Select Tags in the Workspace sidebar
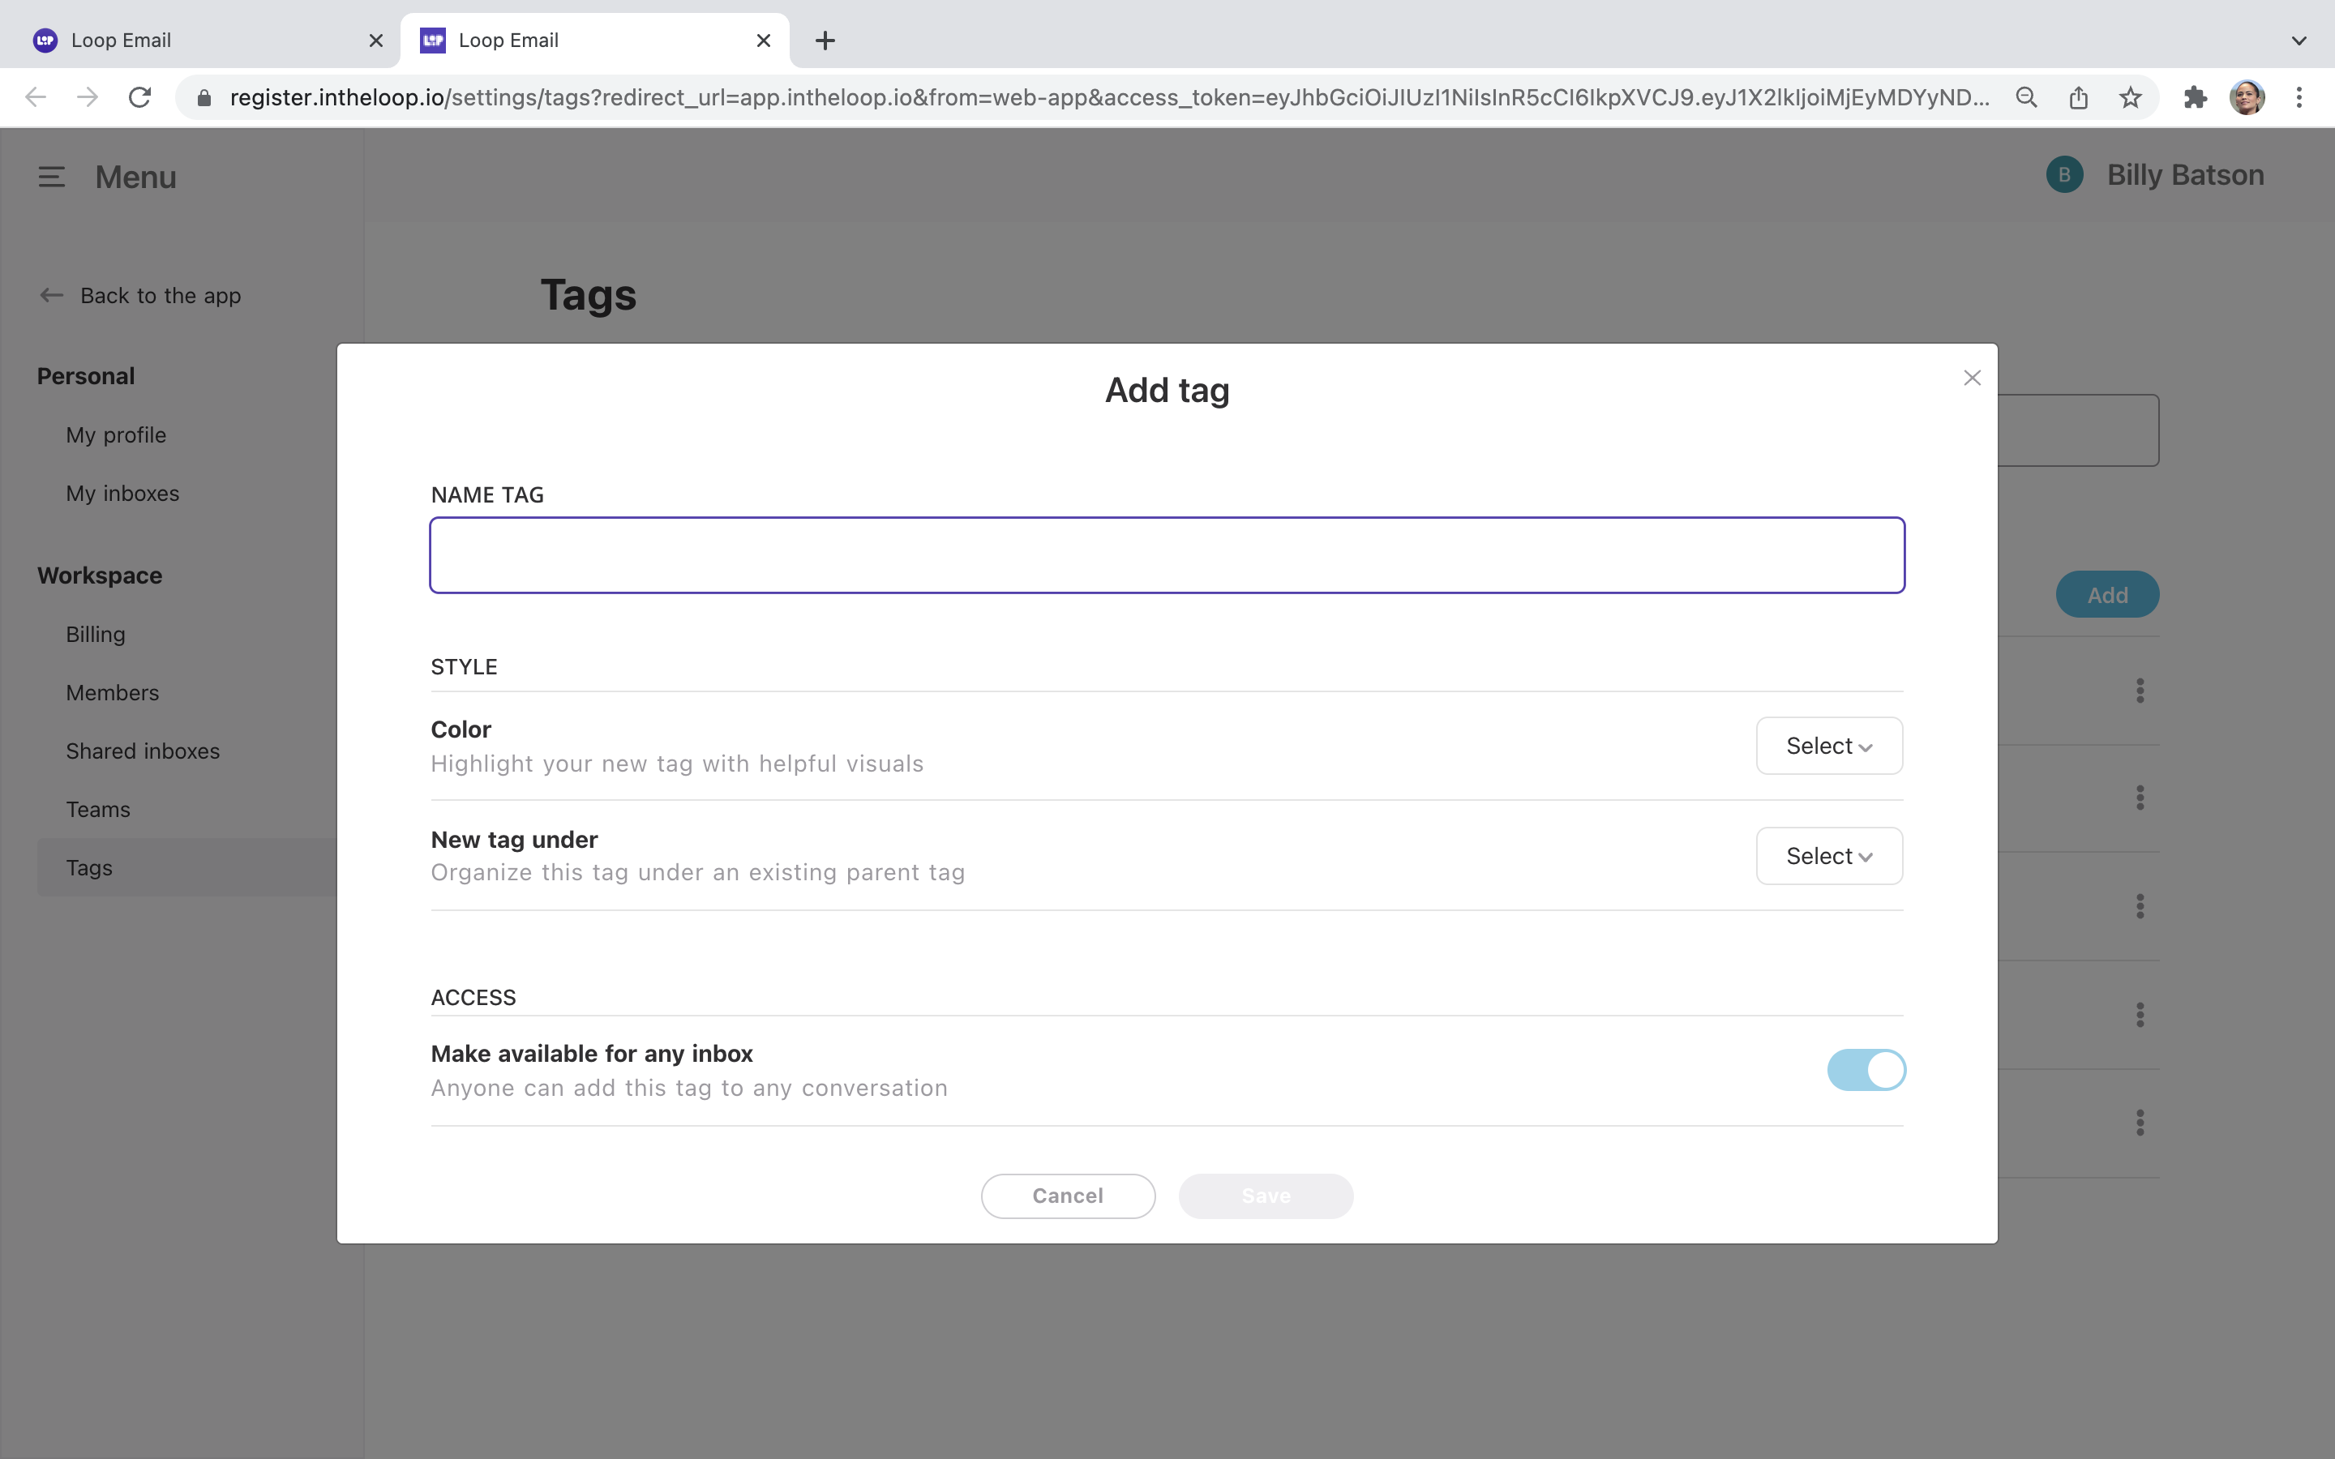 (90, 866)
